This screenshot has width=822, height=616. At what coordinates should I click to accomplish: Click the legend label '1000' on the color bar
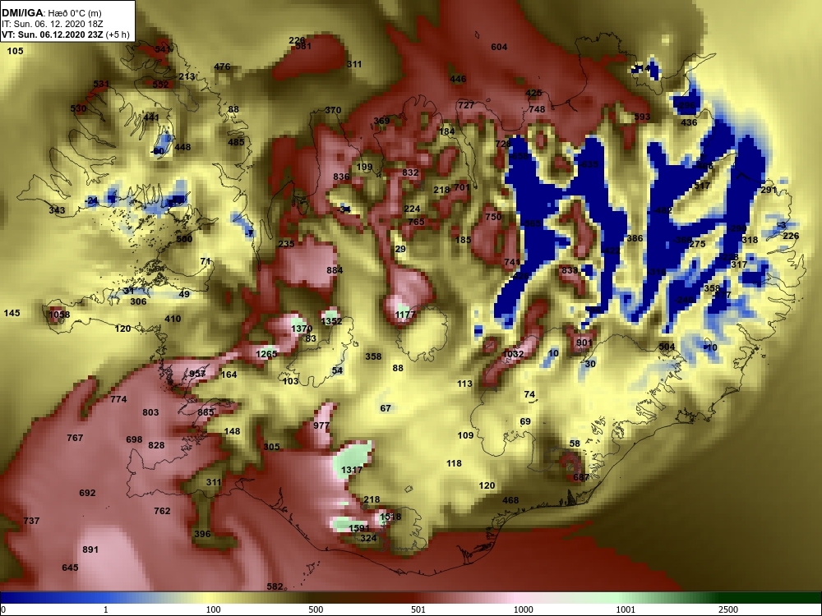pyautogui.click(x=523, y=609)
